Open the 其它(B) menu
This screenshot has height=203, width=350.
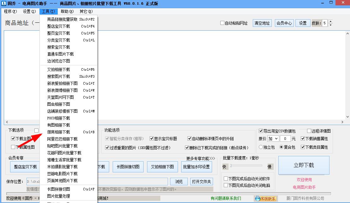coord(86,11)
